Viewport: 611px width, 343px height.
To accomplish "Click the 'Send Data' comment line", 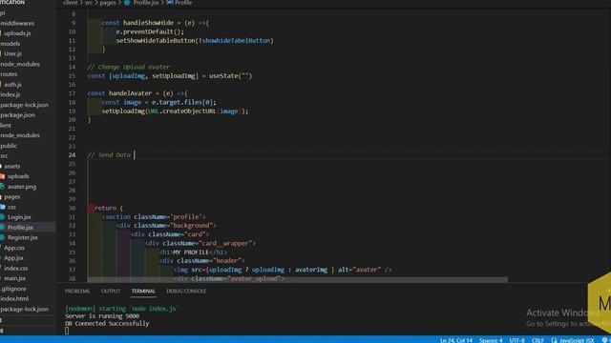I will 109,154.
